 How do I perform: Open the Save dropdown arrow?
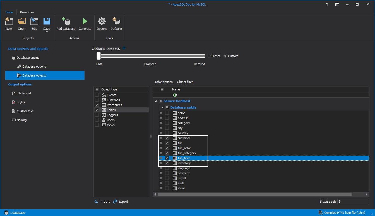point(47,32)
